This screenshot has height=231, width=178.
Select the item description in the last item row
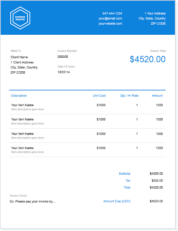(28, 152)
